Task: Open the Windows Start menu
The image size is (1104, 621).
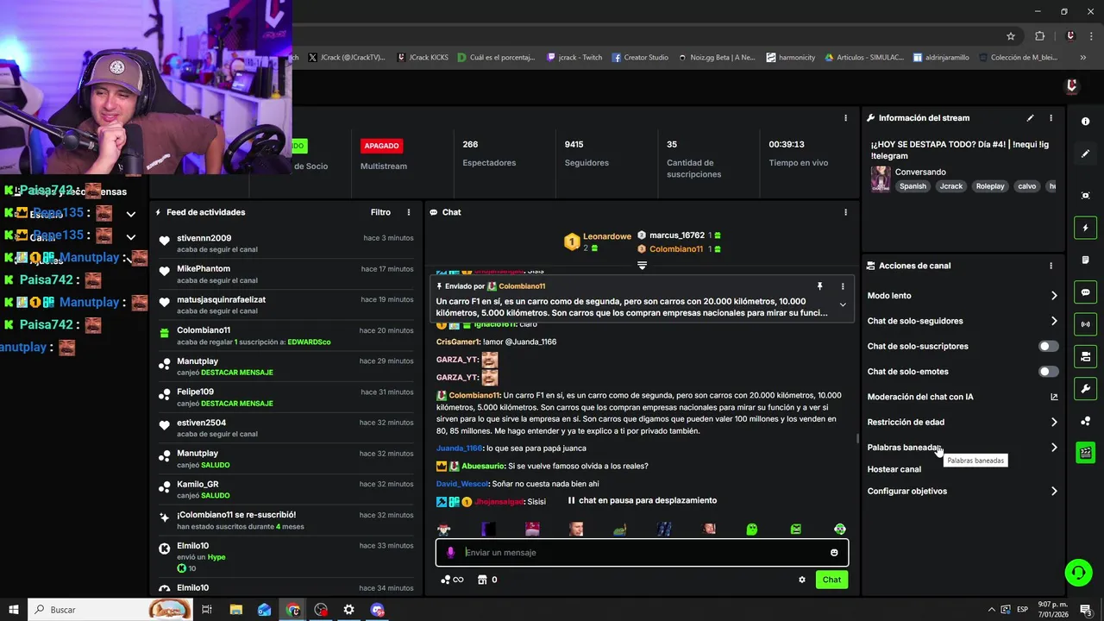Action: pos(14,610)
